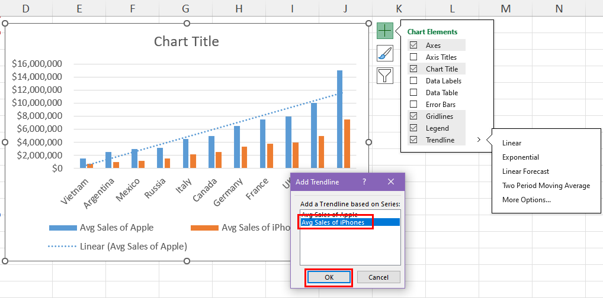Uncheck the Gridlines checkbox
The height and width of the screenshot is (298, 603).
tap(413, 116)
